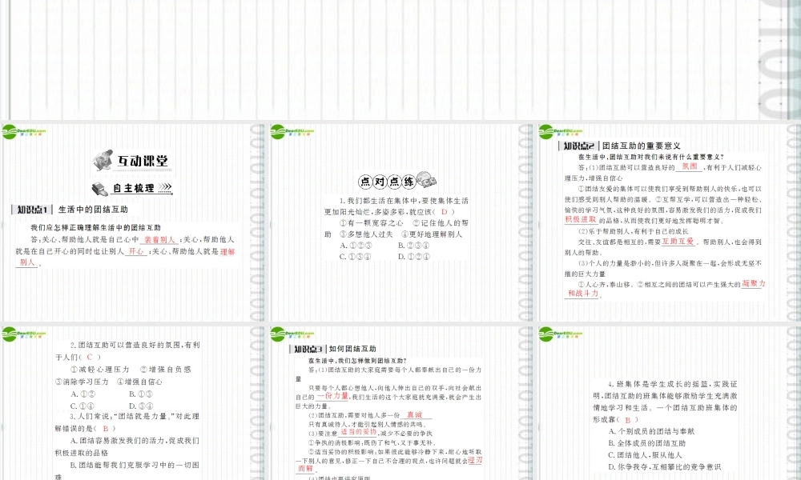The height and width of the screenshot is (480, 801).
Task: Click the computer icon beside the 互动课堂 title
Action: pyautogui.click(x=103, y=160)
